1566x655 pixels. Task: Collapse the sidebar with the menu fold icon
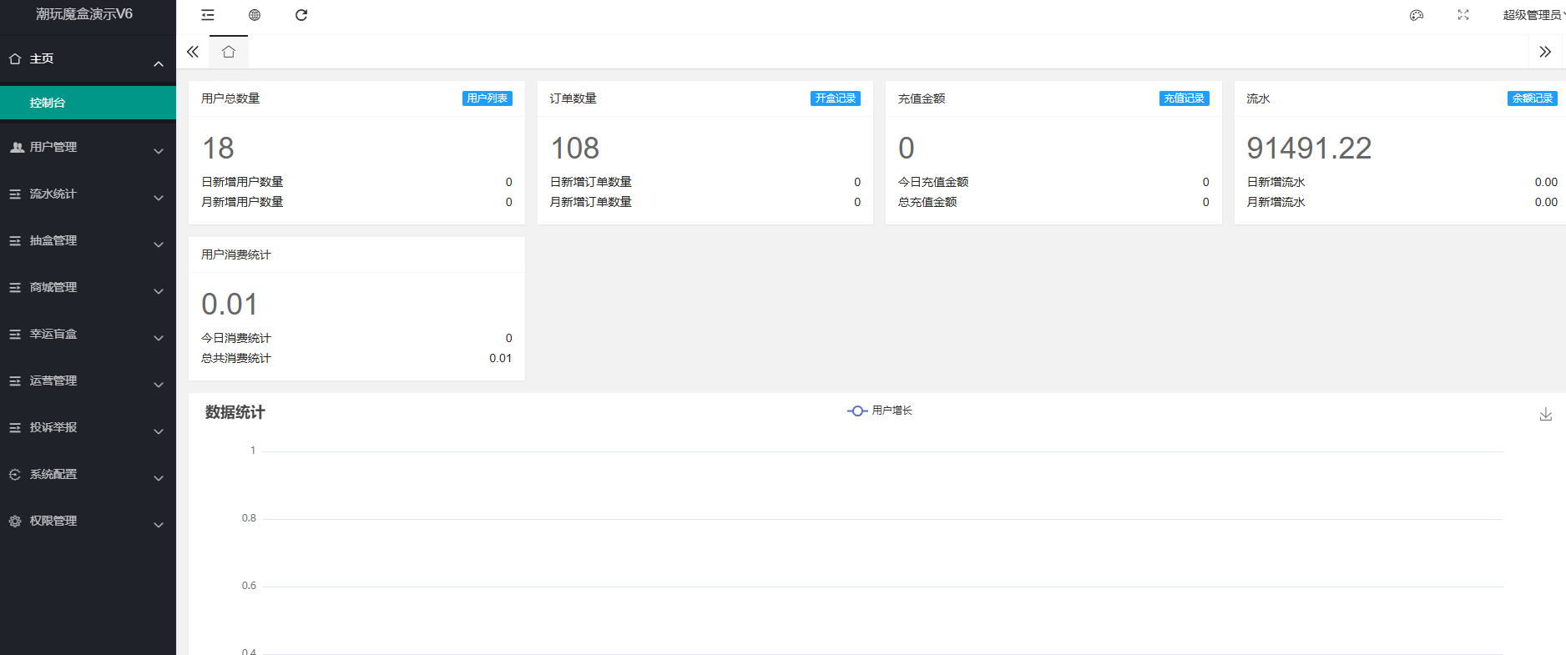click(208, 15)
